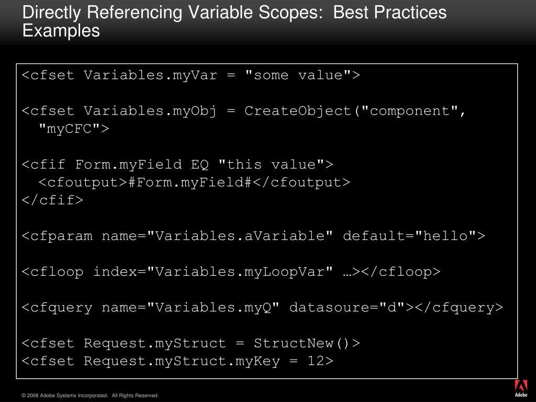Click the Request.myStruct.myKey = 12 line

click(177, 361)
